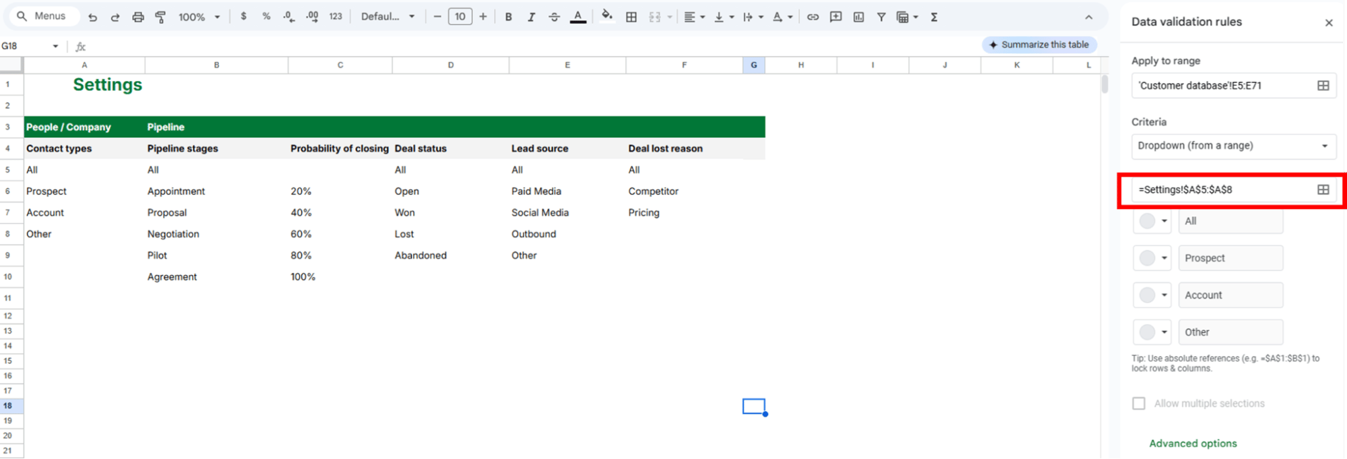Click the Menus search box
1347x459 pixels.
(44, 16)
